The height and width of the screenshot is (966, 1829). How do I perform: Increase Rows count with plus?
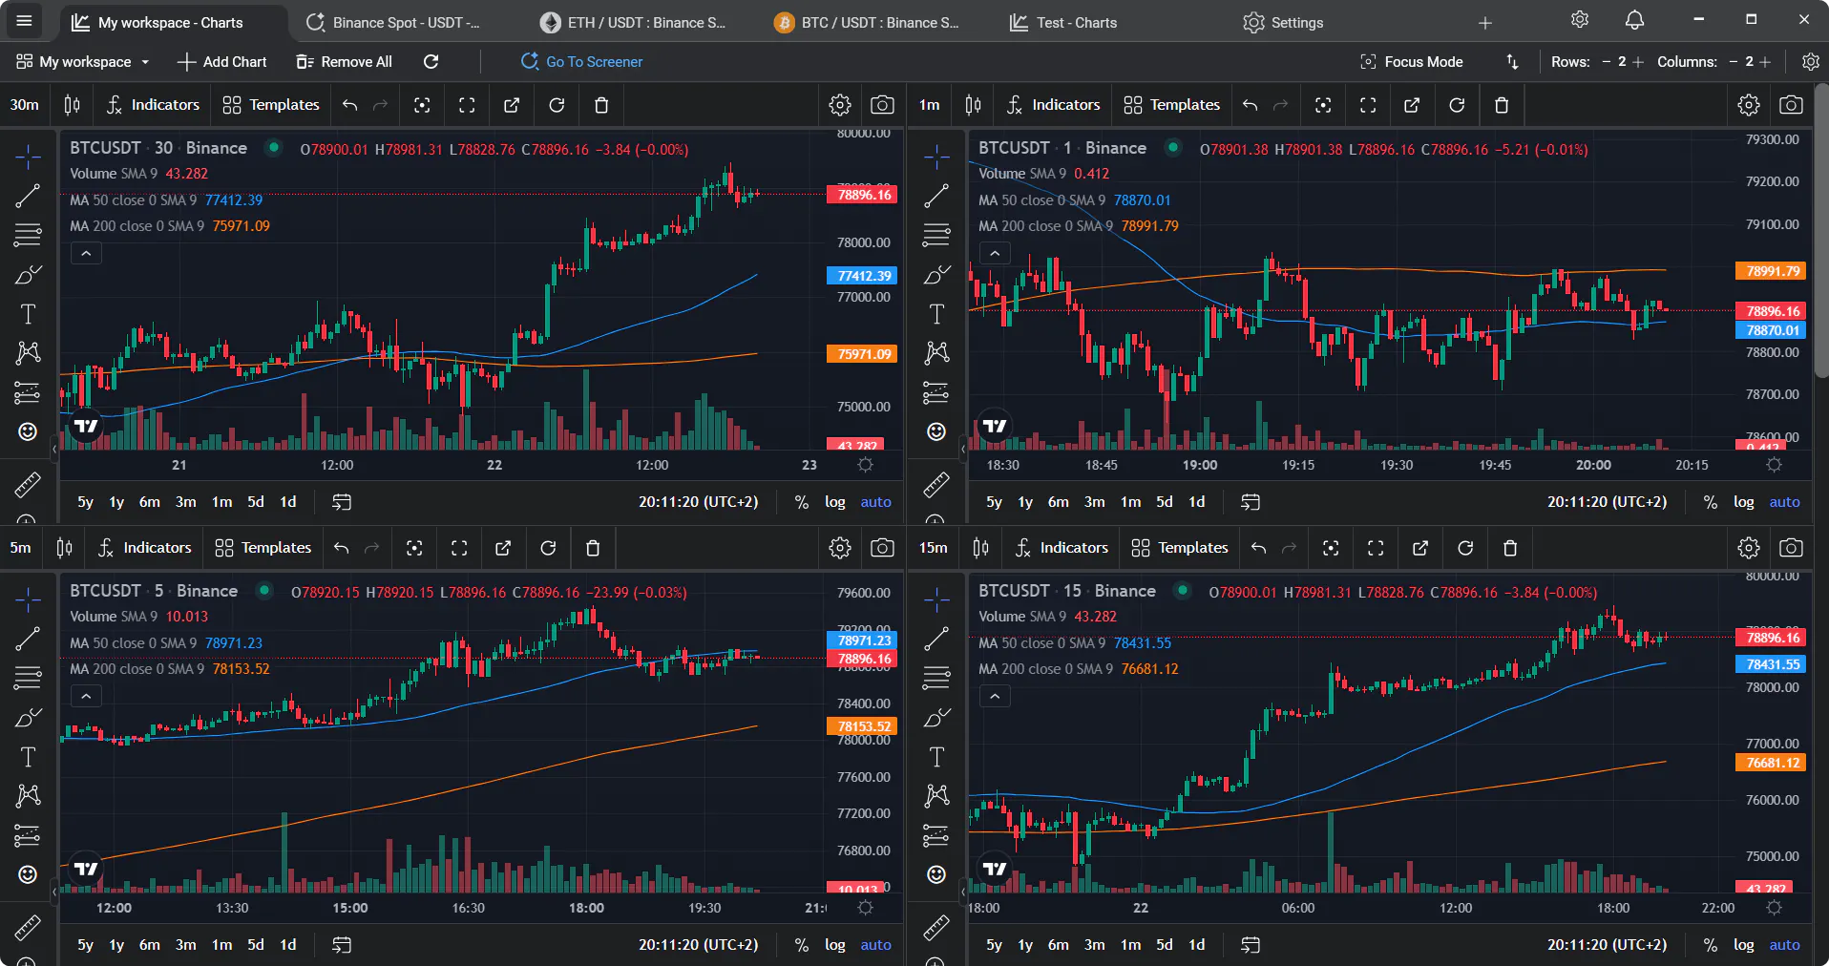[x=1638, y=61]
